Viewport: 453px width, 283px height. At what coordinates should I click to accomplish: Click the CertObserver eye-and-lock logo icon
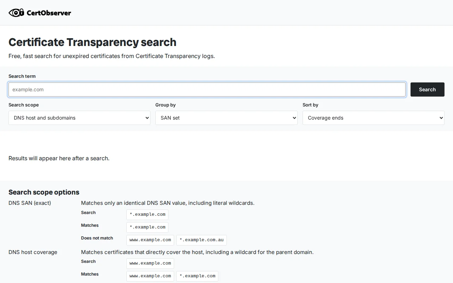16,13
